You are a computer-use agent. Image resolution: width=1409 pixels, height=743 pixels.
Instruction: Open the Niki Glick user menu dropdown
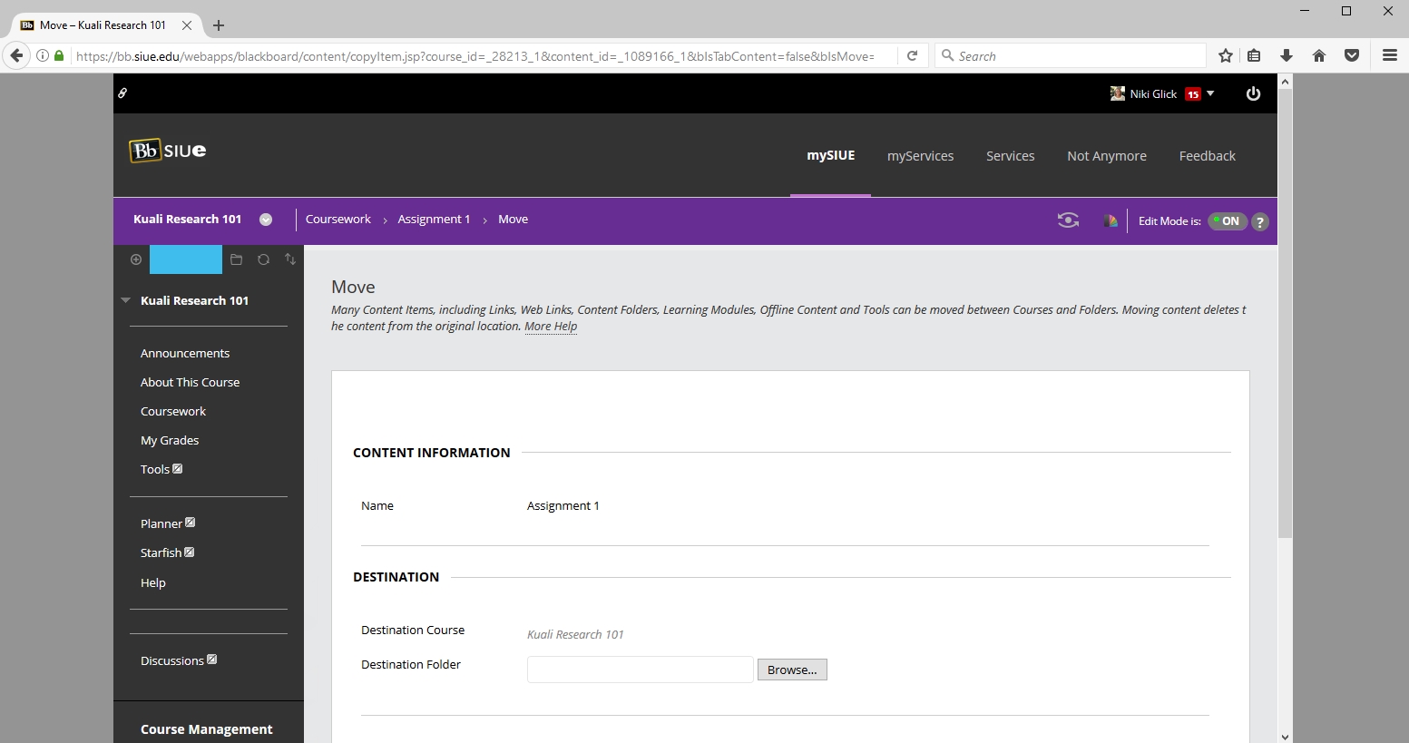tap(1209, 93)
